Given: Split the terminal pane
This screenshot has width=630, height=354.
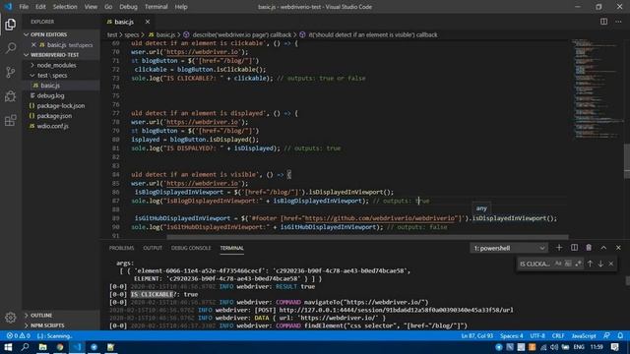Looking at the screenshot, I should (574, 248).
